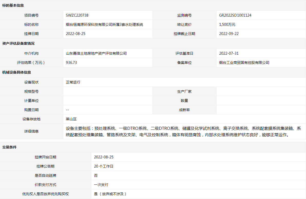This screenshot has height=199, width=306.
Task: Select the listing deadline 2022-09-22
Action: (229, 34)
